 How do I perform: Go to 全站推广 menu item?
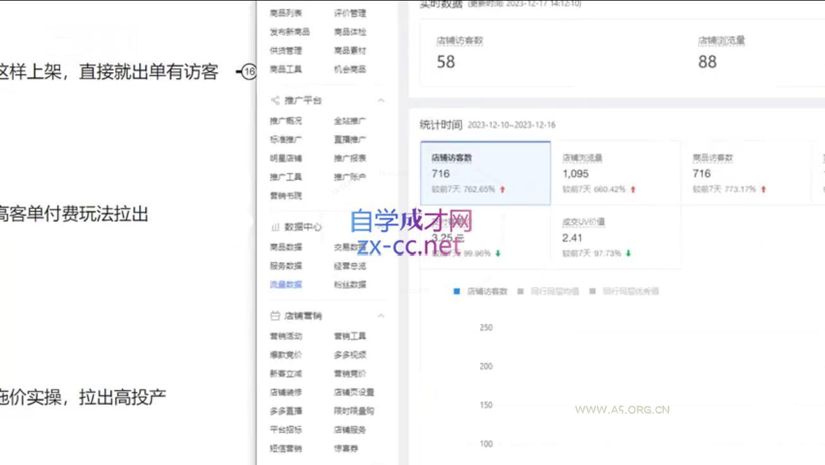[x=350, y=121]
